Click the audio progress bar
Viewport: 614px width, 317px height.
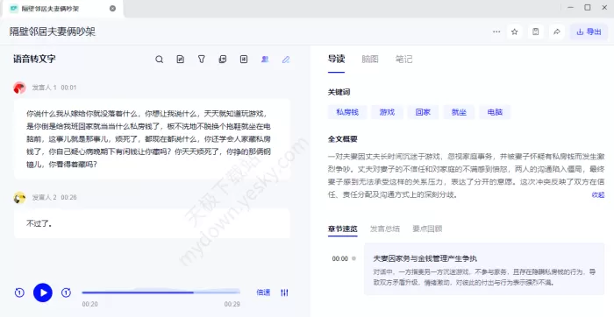coord(161,292)
